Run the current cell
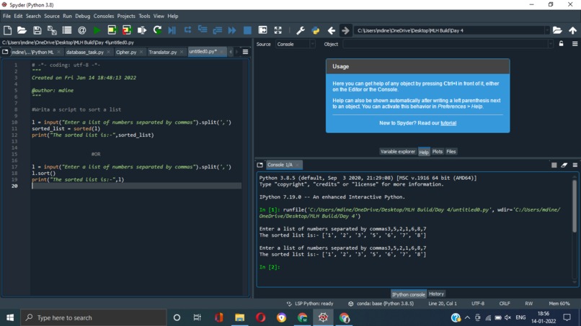Screen dimensions: 581x326 click(x=112, y=30)
